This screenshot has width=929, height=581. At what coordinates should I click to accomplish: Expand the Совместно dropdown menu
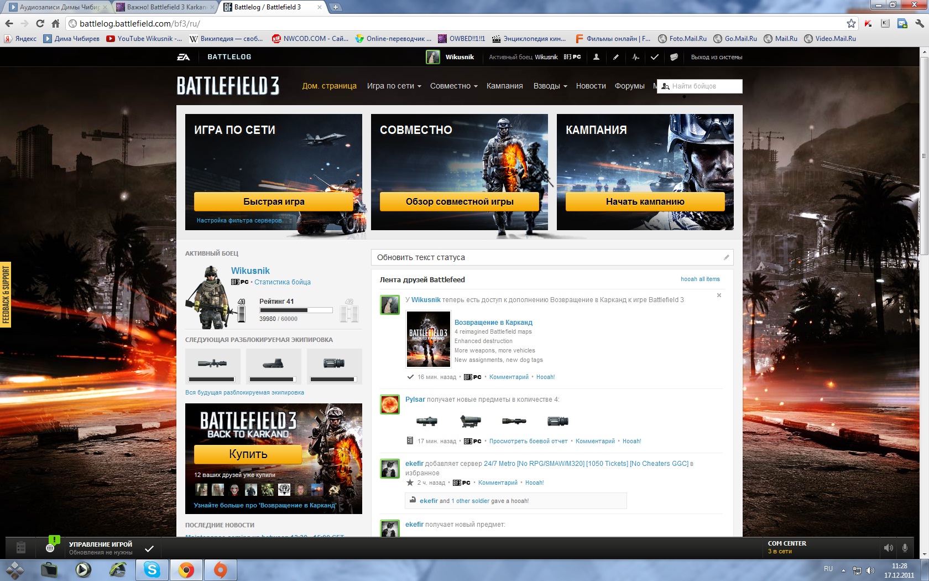(453, 86)
